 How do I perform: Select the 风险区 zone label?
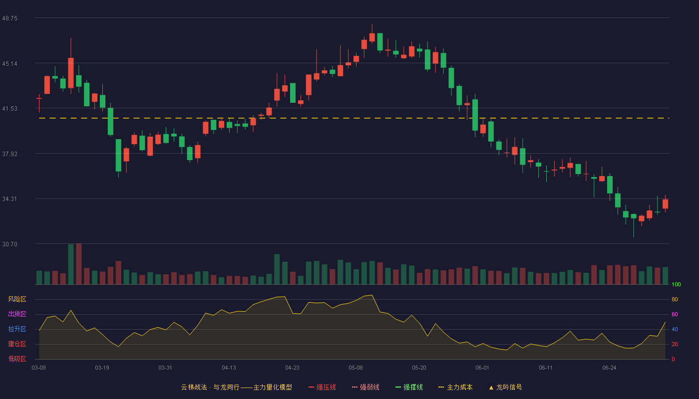point(17,299)
